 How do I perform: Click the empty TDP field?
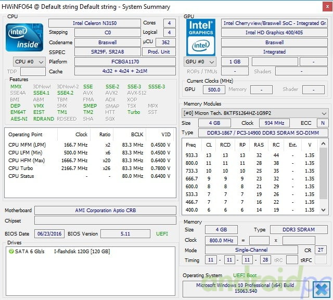point(33,72)
